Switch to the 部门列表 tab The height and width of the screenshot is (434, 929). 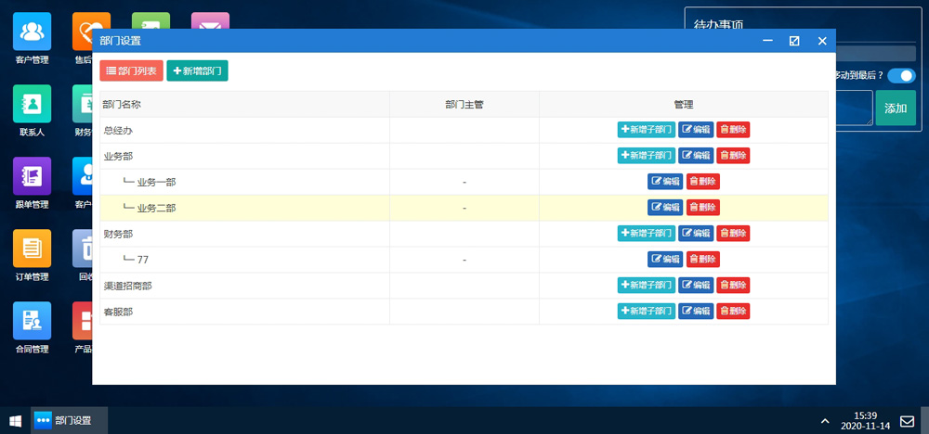[131, 70]
